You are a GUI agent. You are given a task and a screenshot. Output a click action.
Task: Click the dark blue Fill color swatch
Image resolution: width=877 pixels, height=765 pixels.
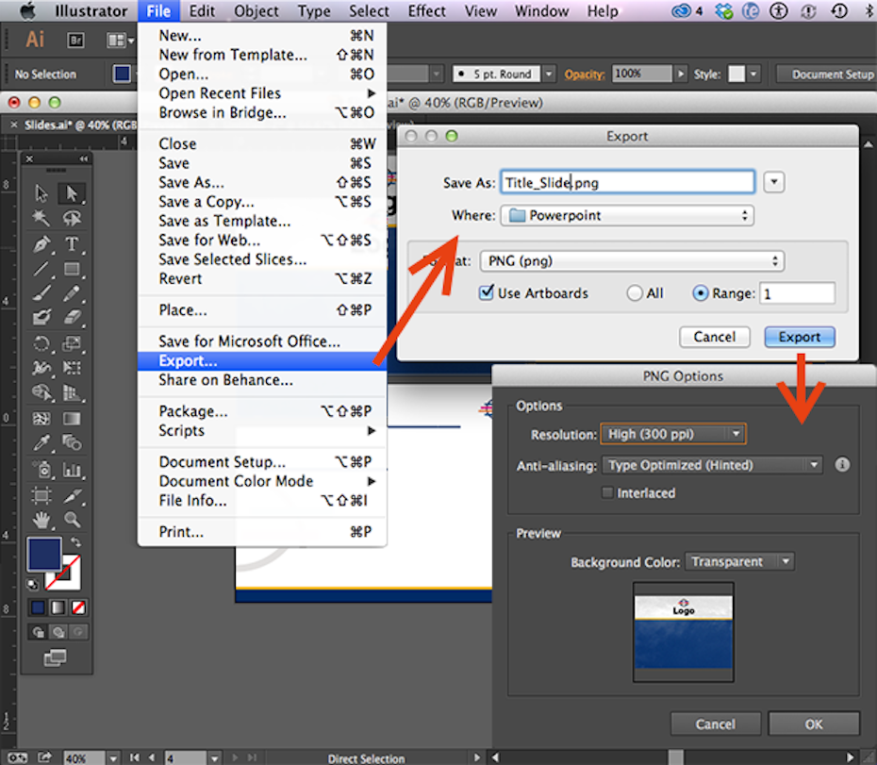click(43, 555)
